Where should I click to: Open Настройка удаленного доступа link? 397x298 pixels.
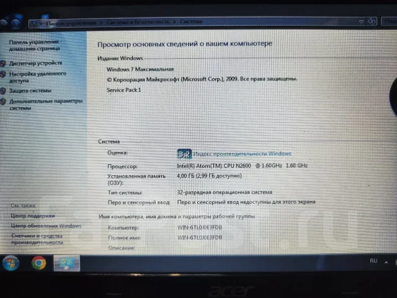(x=38, y=77)
